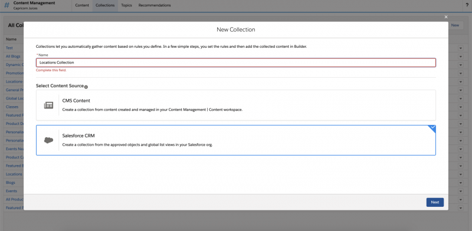Expand the row menu for Product D row
The height and width of the screenshot is (231, 472).
461,124
